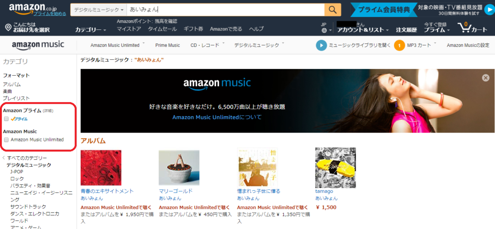The width and height of the screenshot is (495, 229).
Task: Click the amazon music logo
Action: 38,45
